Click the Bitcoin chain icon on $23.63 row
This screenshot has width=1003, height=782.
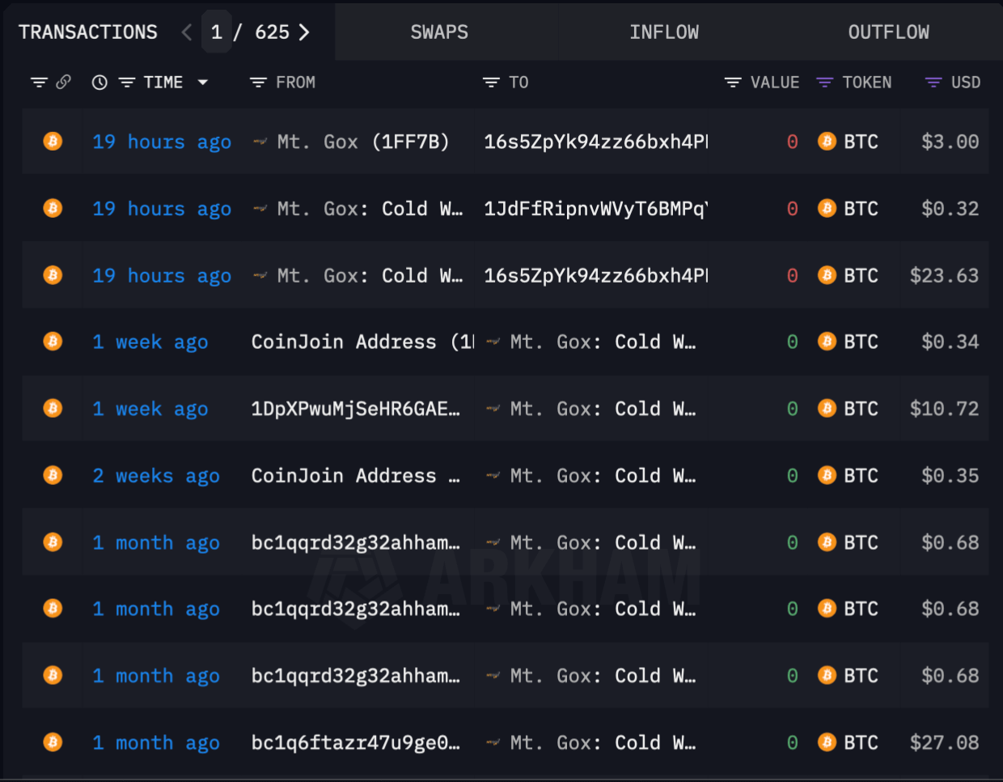coord(53,275)
